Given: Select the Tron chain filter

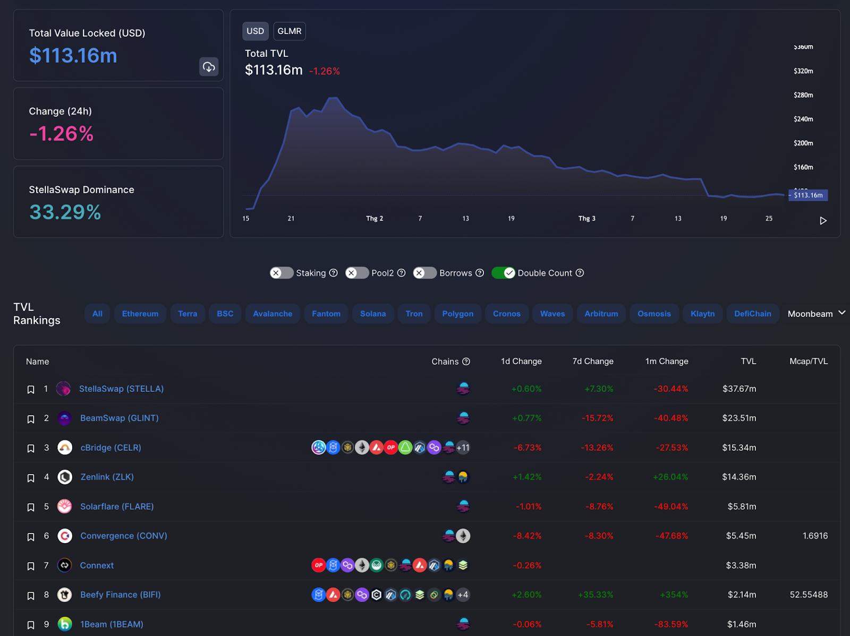Looking at the screenshot, I should (x=414, y=314).
